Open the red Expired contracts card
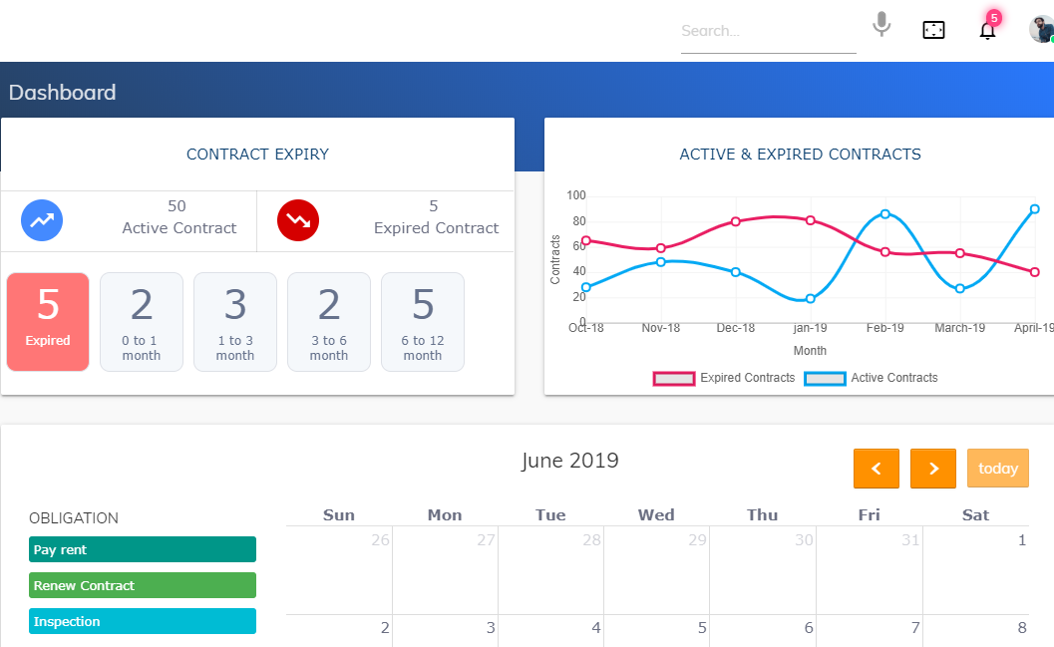Image resolution: width=1054 pixels, height=647 pixels. tap(48, 322)
